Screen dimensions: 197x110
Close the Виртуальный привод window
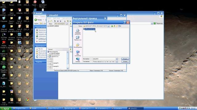point(105,18)
